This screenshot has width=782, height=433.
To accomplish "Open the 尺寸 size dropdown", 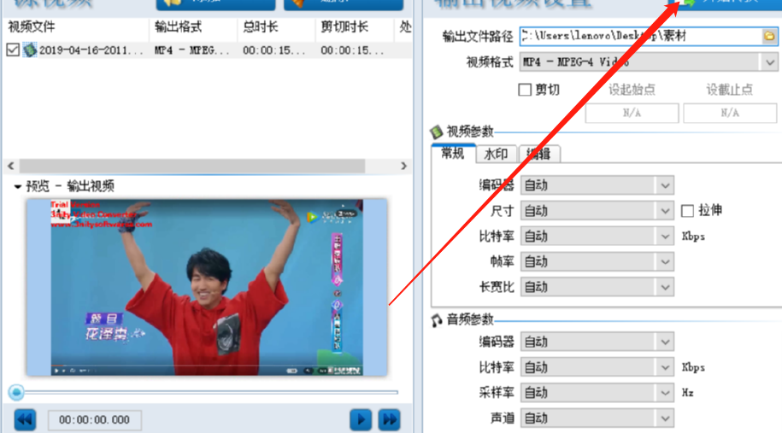I will tap(665, 211).
